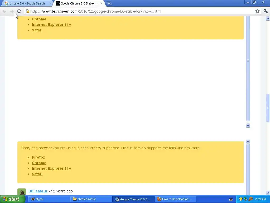Click the 2:49 AM system clock
The image size is (270, 203).
pos(260,199)
